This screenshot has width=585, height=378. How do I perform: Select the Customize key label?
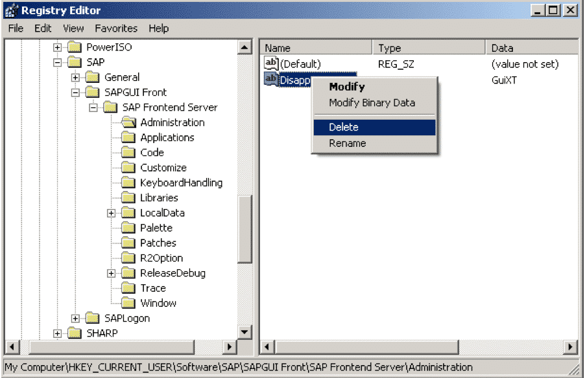163,168
